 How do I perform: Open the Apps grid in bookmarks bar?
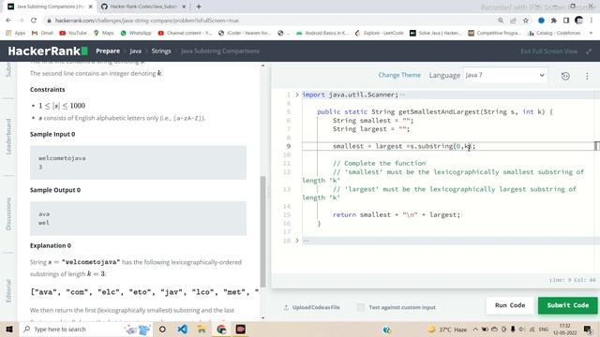tap(15, 34)
